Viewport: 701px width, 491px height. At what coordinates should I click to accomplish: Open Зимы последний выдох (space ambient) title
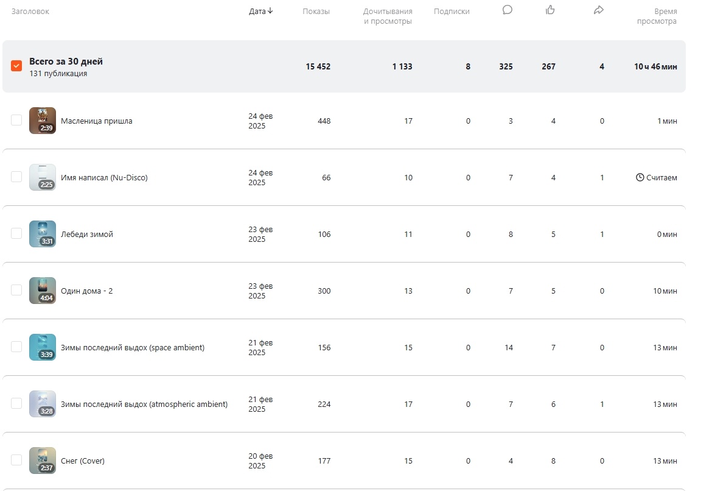[x=133, y=348]
